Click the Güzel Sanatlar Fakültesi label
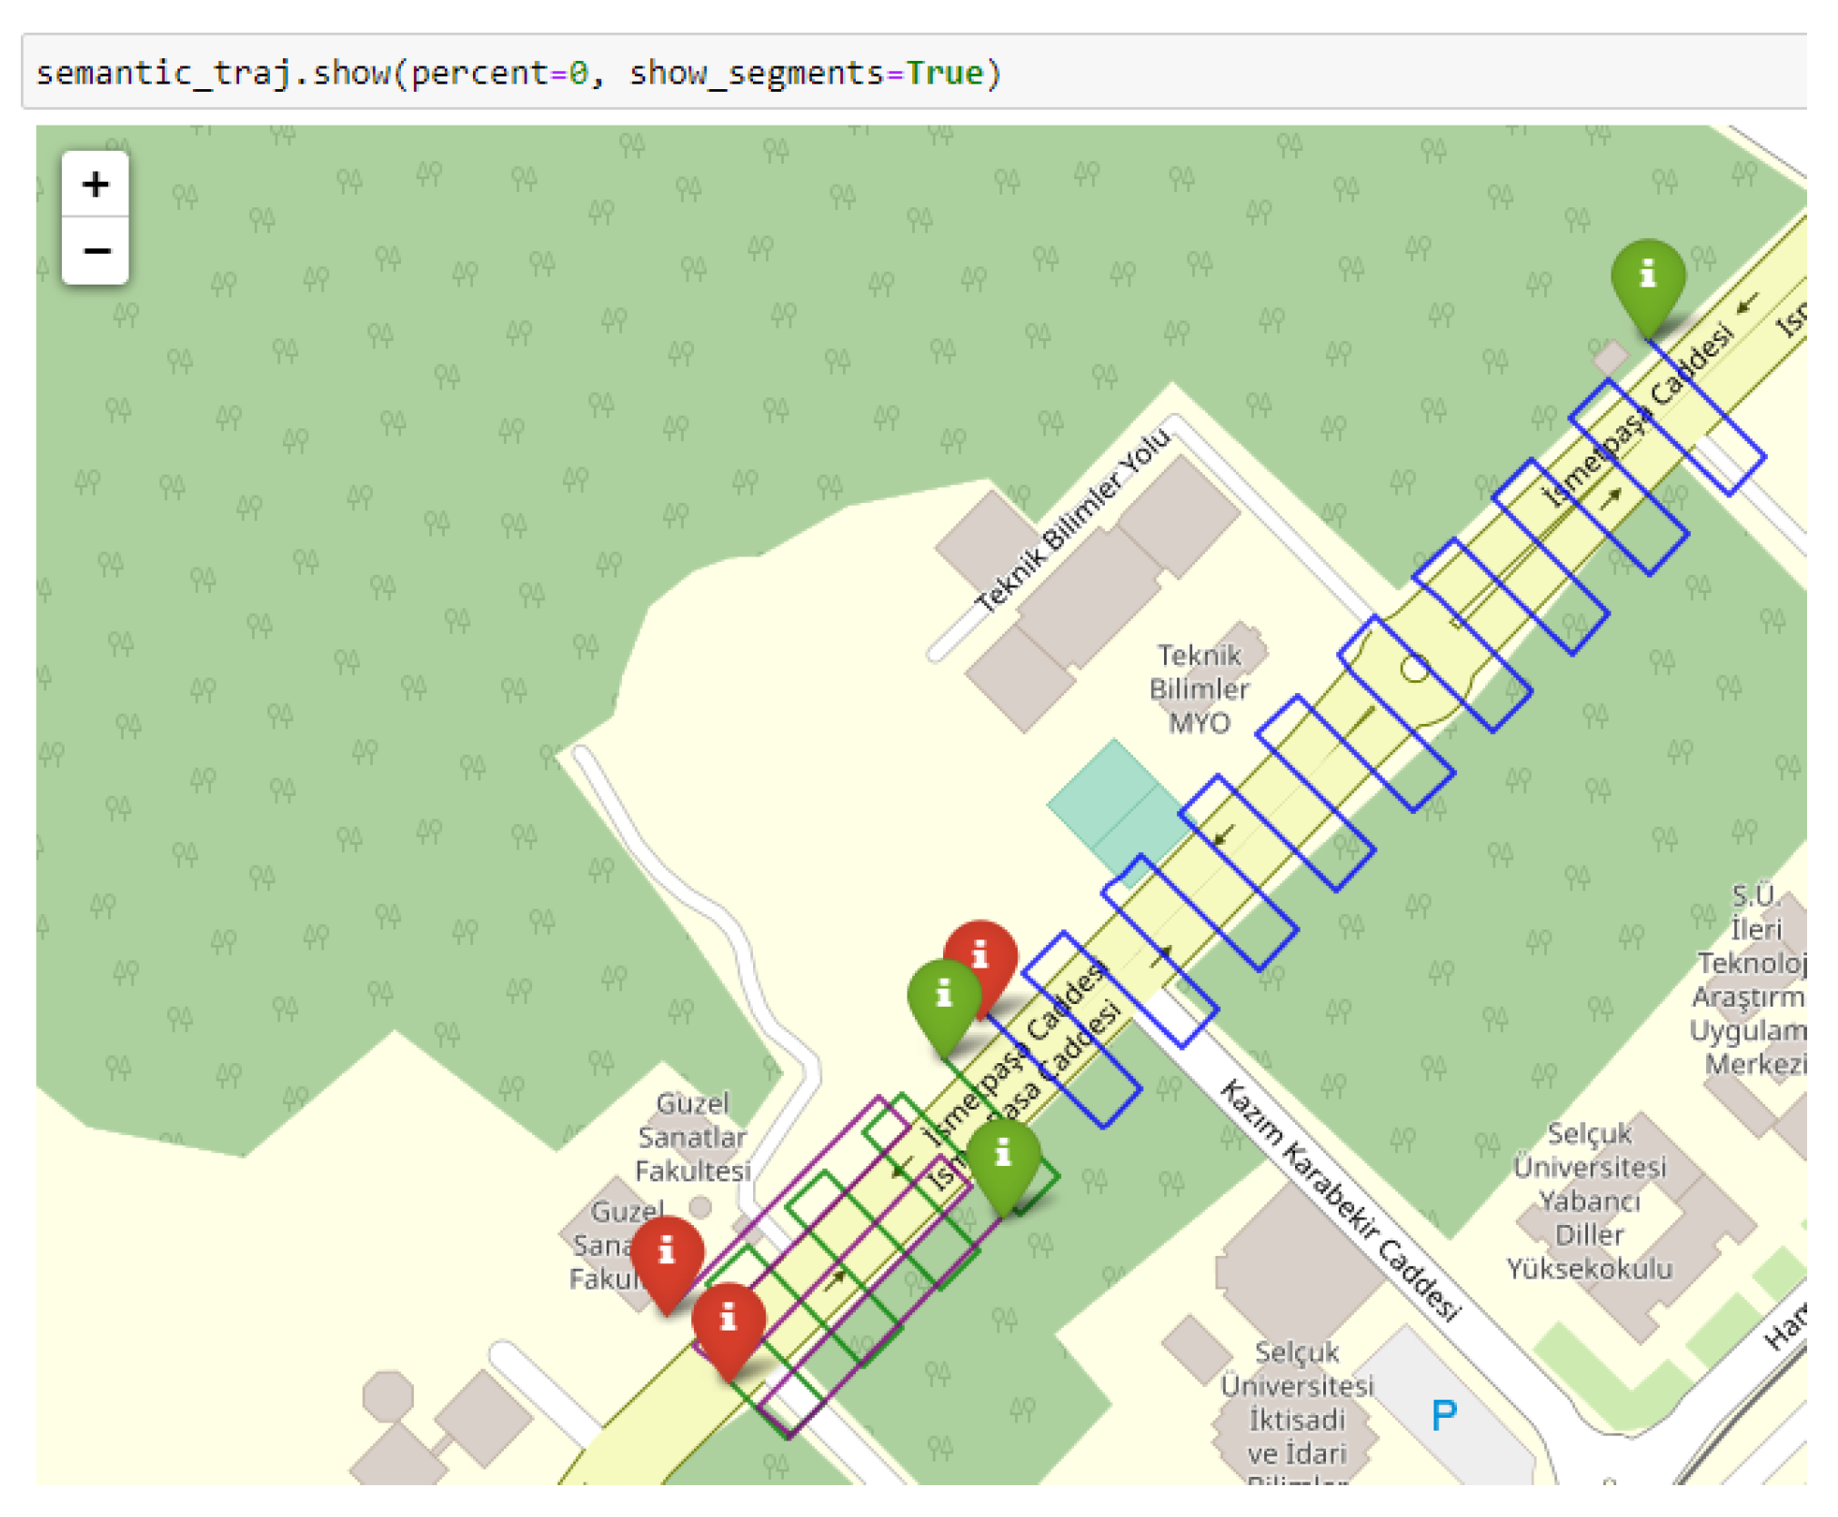Viewport: 1838px width, 1517px height. [693, 1137]
